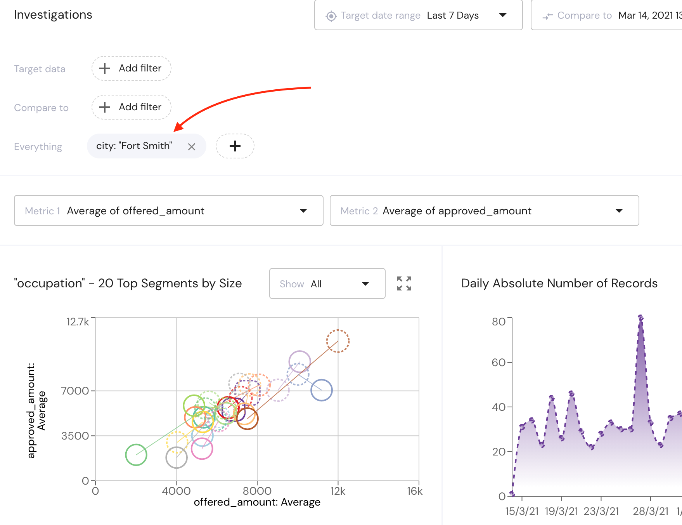
Task: Open the Target date range dropdown
Action: (x=418, y=15)
